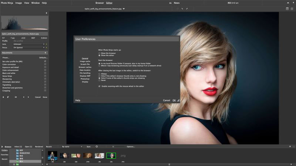Toggle the split view layout icon

(x=287, y=8)
